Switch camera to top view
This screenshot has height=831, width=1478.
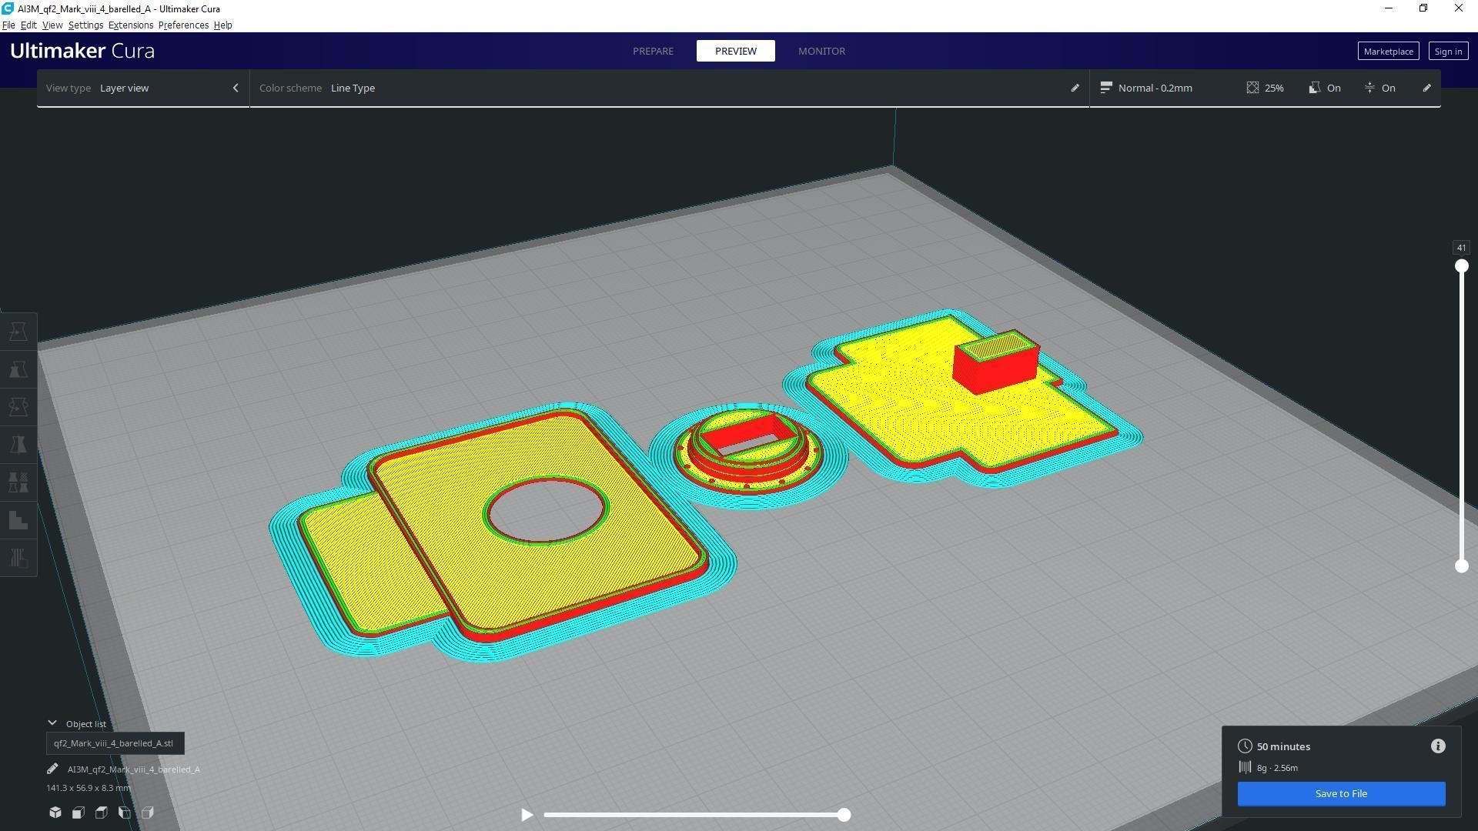coord(102,813)
